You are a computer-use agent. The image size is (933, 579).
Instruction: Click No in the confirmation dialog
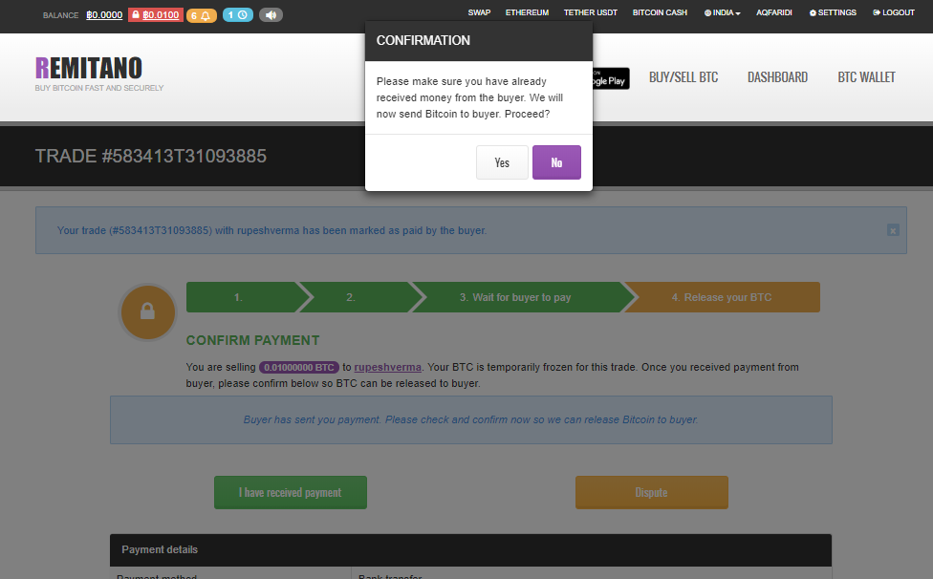(556, 162)
